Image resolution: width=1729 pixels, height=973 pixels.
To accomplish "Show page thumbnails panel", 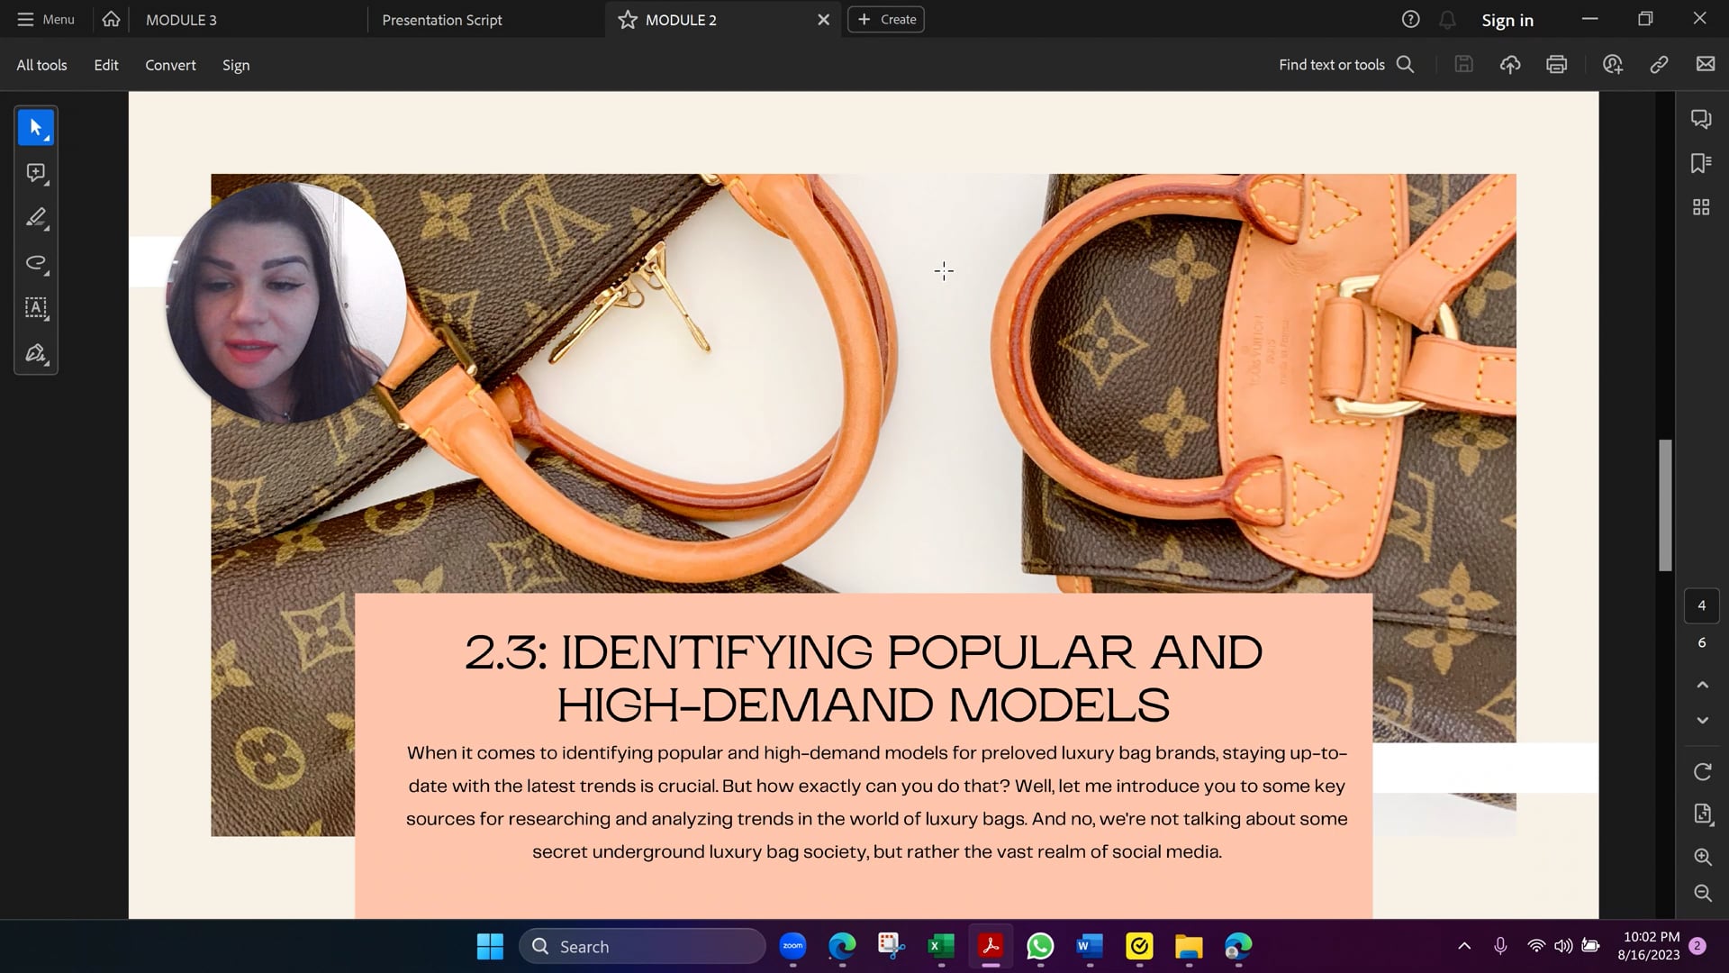I will (x=1702, y=206).
